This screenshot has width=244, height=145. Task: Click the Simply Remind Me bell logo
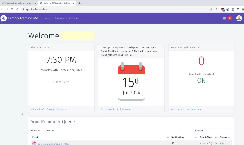click(x=4, y=18)
